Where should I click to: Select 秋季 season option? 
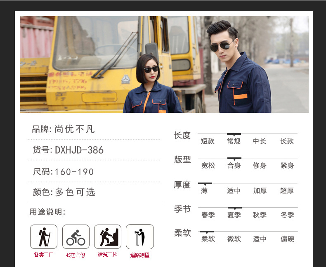tap(260, 215)
